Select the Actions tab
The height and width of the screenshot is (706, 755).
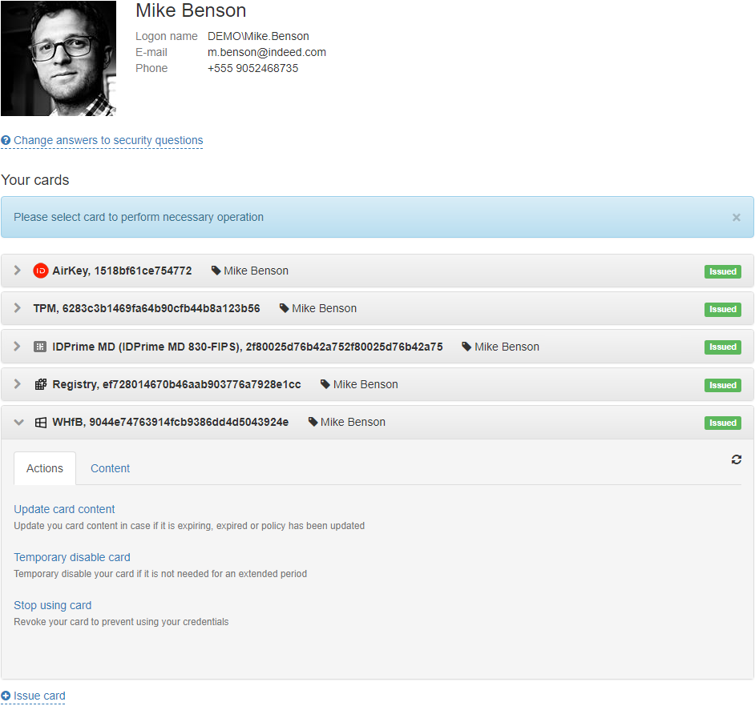[x=45, y=469]
